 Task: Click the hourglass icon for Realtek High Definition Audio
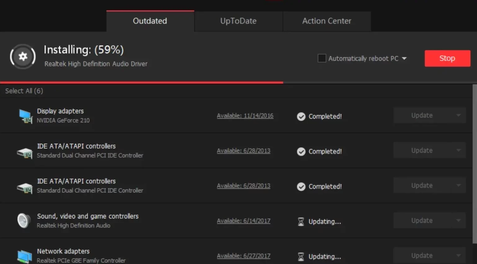click(301, 222)
